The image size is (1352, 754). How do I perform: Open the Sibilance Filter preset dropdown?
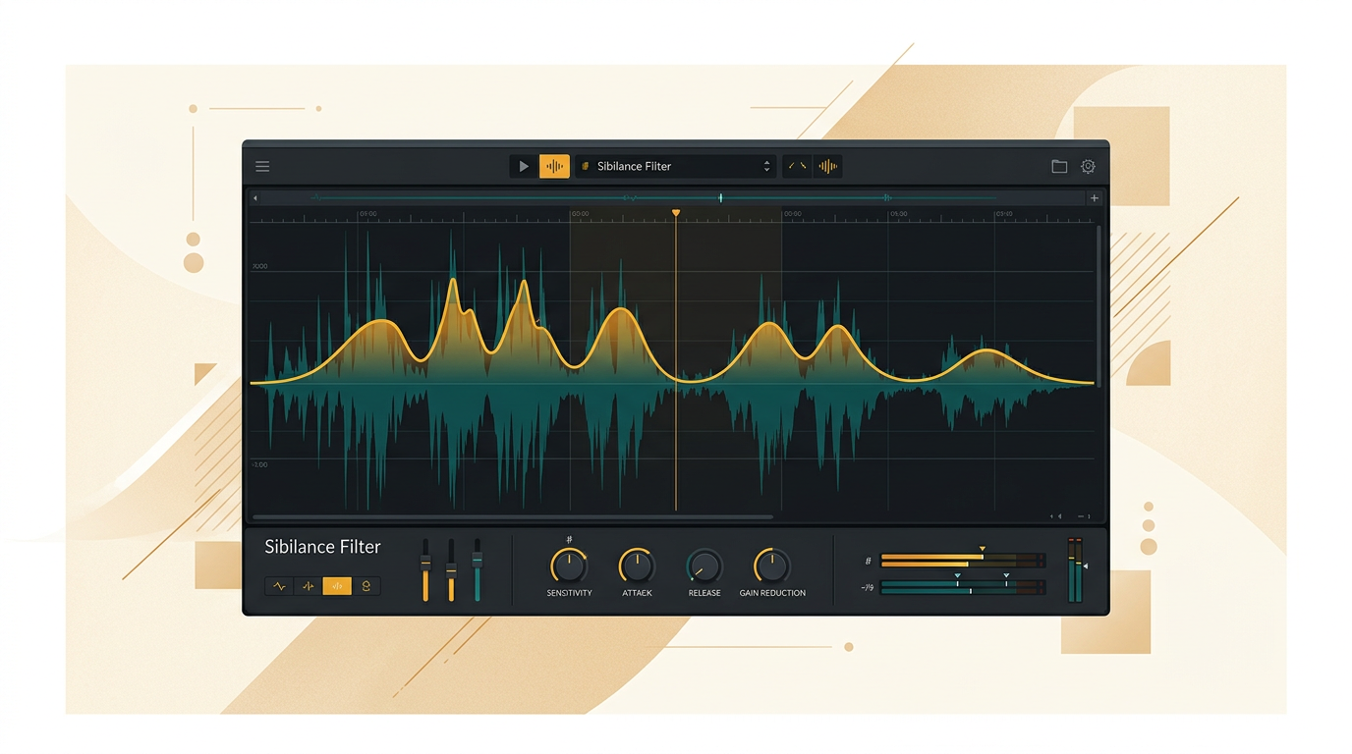(676, 167)
